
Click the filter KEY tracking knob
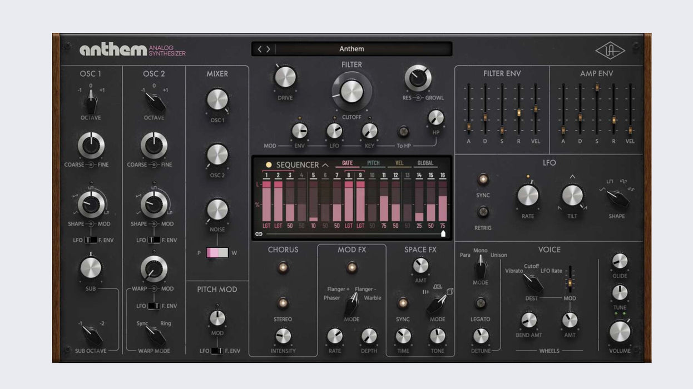pyautogui.click(x=369, y=131)
